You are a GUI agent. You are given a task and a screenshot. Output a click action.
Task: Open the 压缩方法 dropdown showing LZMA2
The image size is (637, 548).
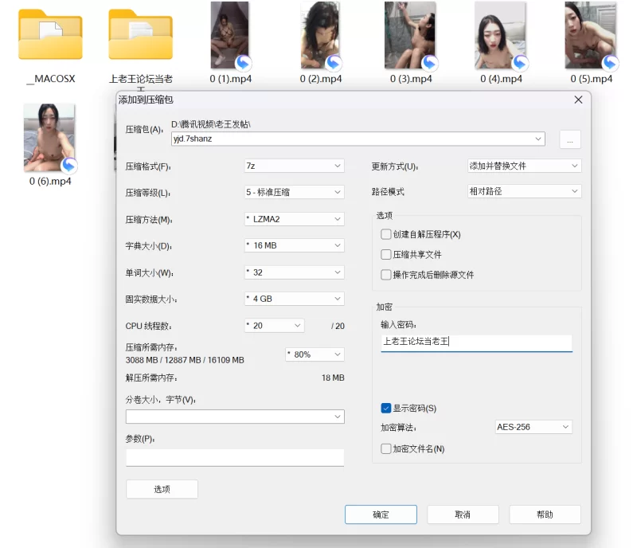(294, 219)
